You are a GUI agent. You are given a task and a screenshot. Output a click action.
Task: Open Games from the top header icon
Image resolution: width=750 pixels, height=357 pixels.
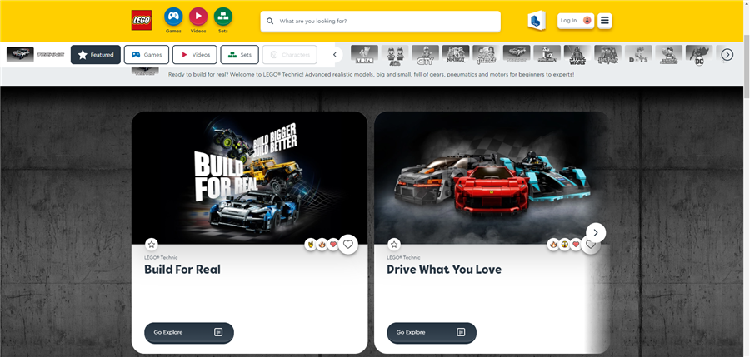[173, 17]
